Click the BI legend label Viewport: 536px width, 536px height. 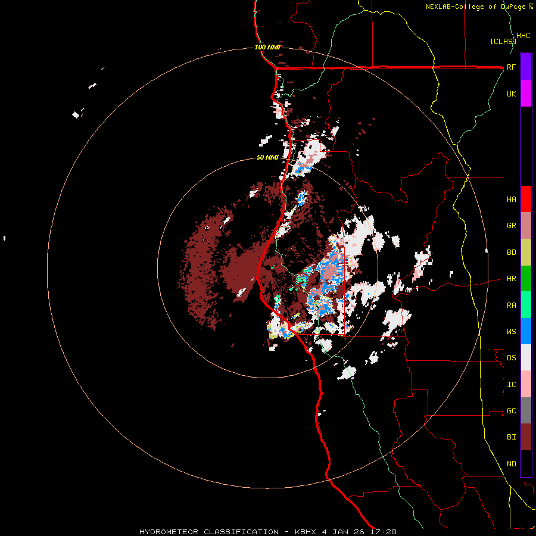click(x=511, y=437)
